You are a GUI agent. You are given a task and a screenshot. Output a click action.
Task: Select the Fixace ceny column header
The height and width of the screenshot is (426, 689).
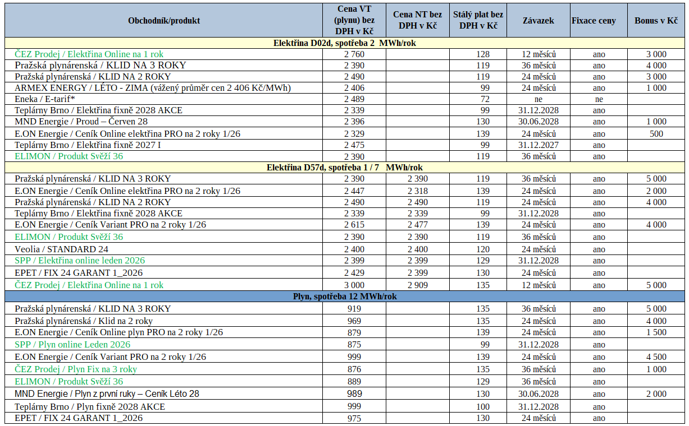click(594, 21)
